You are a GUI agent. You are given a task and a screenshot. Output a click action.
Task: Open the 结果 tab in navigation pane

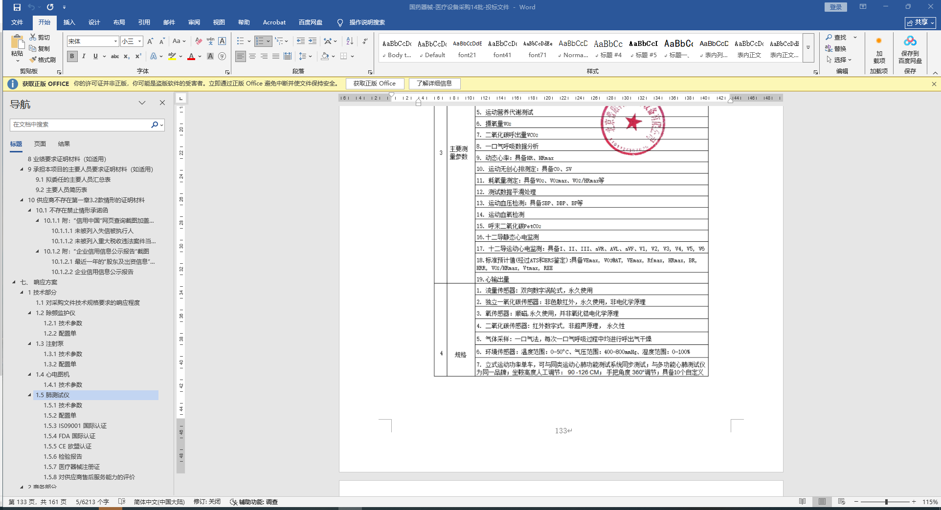tap(64, 144)
